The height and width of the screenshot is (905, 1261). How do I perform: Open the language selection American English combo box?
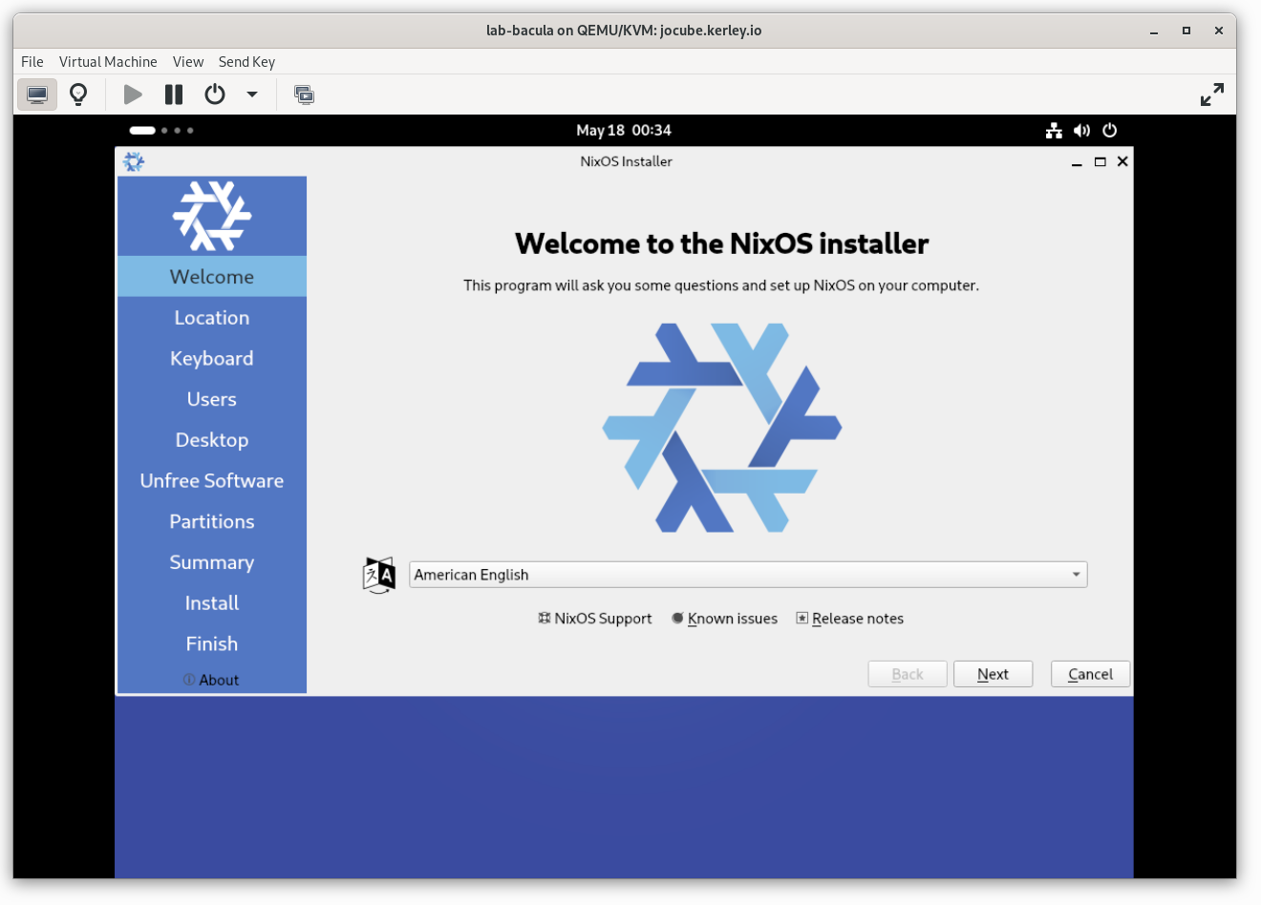pos(748,575)
